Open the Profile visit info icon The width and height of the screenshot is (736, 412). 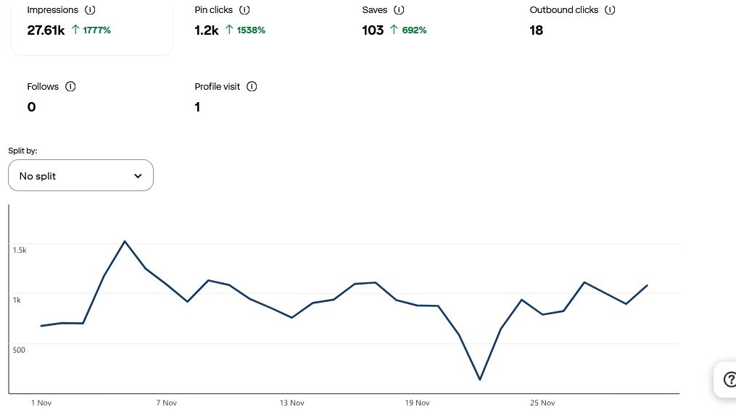[x=252, y=86]
